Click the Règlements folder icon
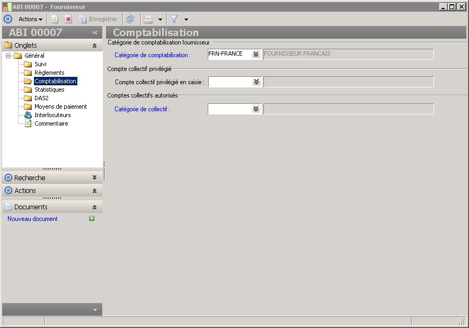Viewport: 469px width, 328px height. [28, 73]
